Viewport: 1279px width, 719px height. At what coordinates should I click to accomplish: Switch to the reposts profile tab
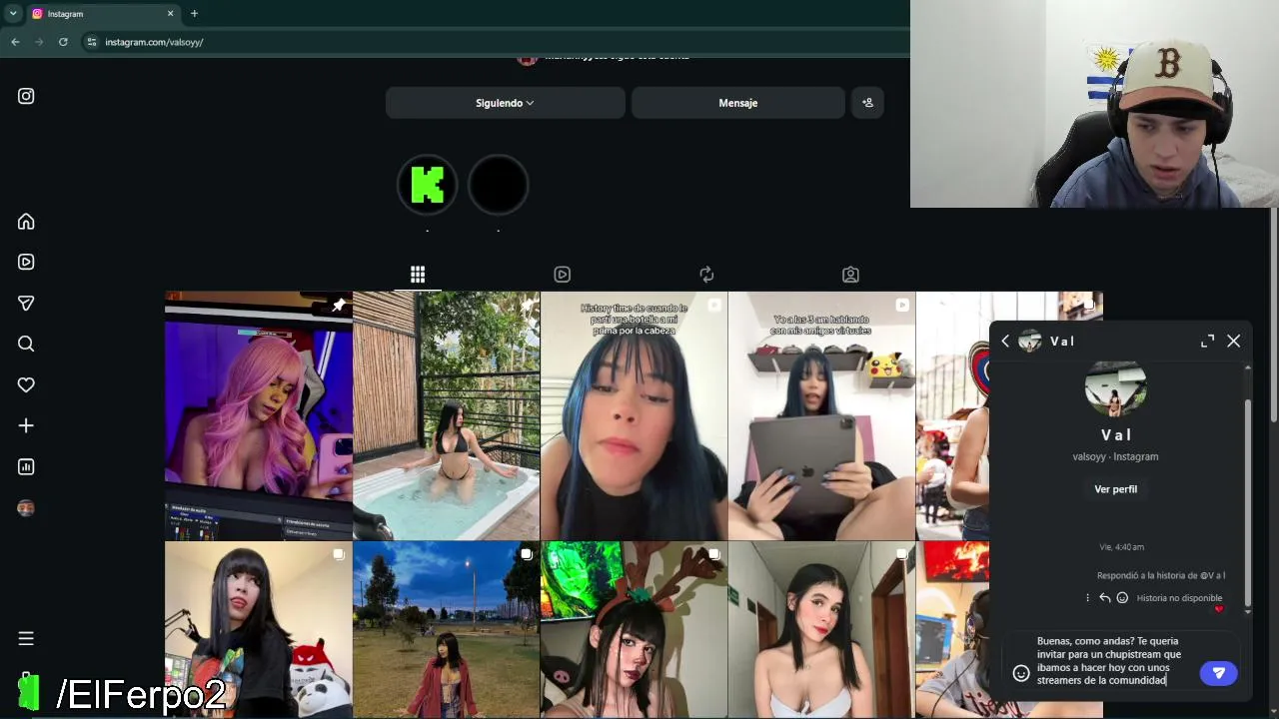pyautogui.click(x=706, y=275)
